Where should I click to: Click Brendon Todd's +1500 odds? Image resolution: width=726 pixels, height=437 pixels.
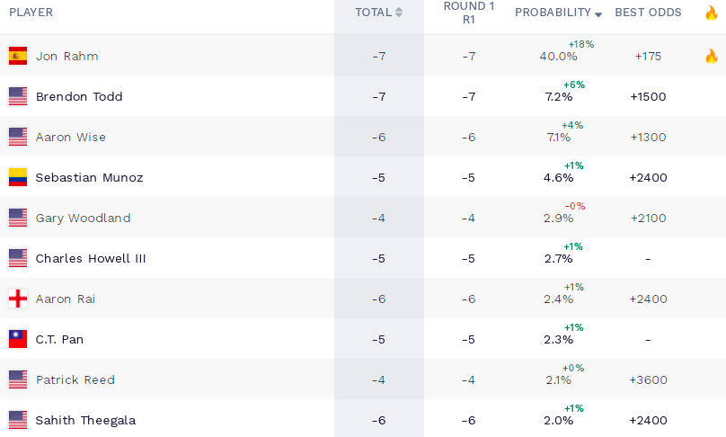coord(648,96)
